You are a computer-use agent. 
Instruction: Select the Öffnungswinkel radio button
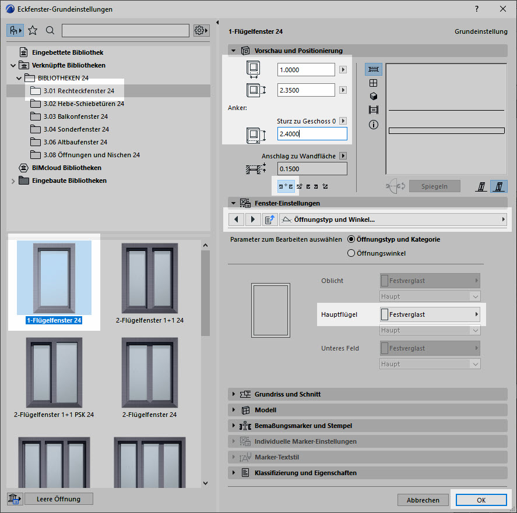pos(351,253)
